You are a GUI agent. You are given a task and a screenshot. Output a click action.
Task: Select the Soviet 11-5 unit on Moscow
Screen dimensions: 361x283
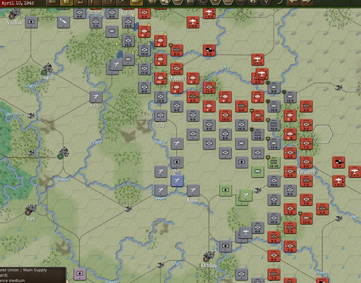[x=177, y=69]
